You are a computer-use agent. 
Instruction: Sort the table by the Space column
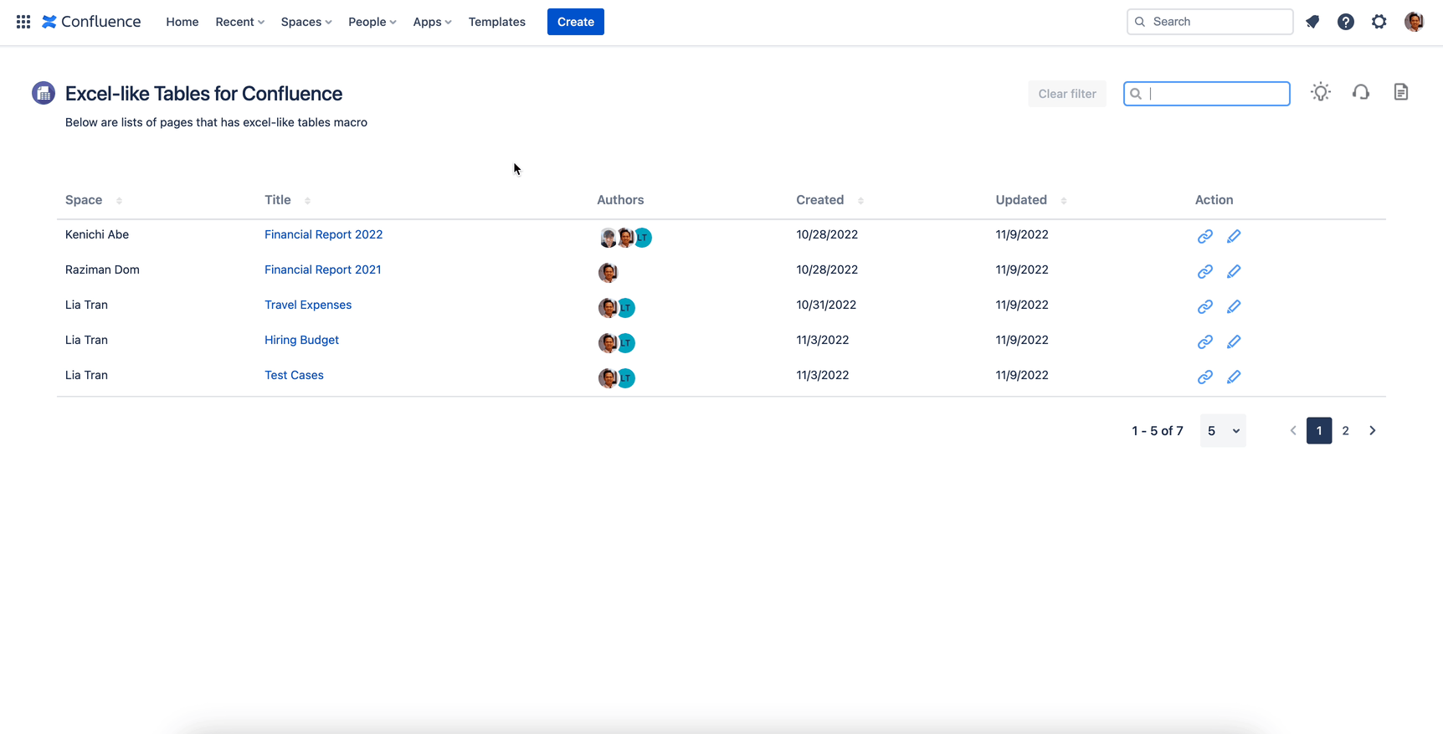pos(119,201)
